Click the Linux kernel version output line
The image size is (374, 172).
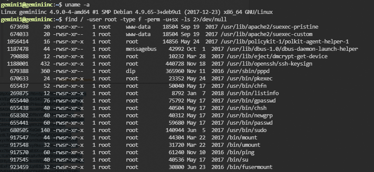pyautogui.click(x=137, y=12)
